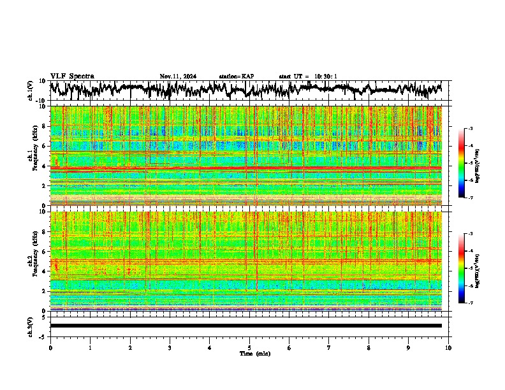505x390 pixels.
Task: Click the ch.1 color scale bar
Action: pos(462,163)
